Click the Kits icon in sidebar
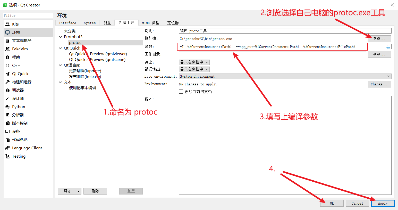Image resolution: width=398 pixels, height=210 pixels. (x=7, y=24)
